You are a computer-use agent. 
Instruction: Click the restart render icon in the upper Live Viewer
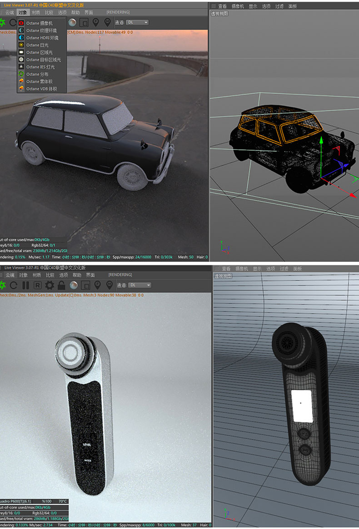tap(13, 23)
